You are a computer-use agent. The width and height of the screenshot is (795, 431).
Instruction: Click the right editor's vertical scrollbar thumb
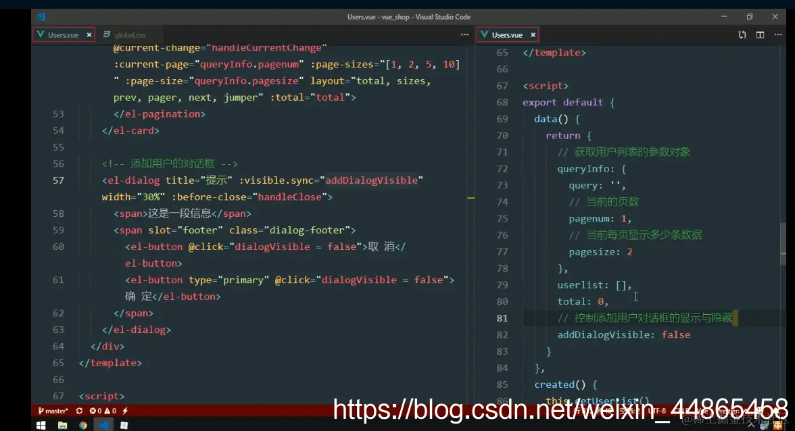point(784,245)
